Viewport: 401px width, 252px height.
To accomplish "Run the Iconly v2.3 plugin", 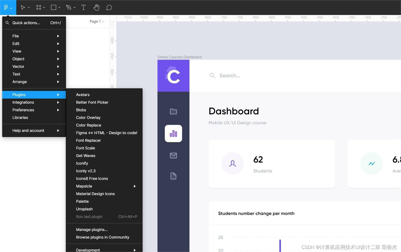I will coord(104,171).
